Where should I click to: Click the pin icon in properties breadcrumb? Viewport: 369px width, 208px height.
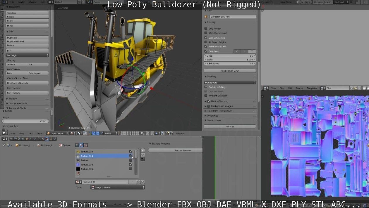pyautogui.click(x=4, y=145)
